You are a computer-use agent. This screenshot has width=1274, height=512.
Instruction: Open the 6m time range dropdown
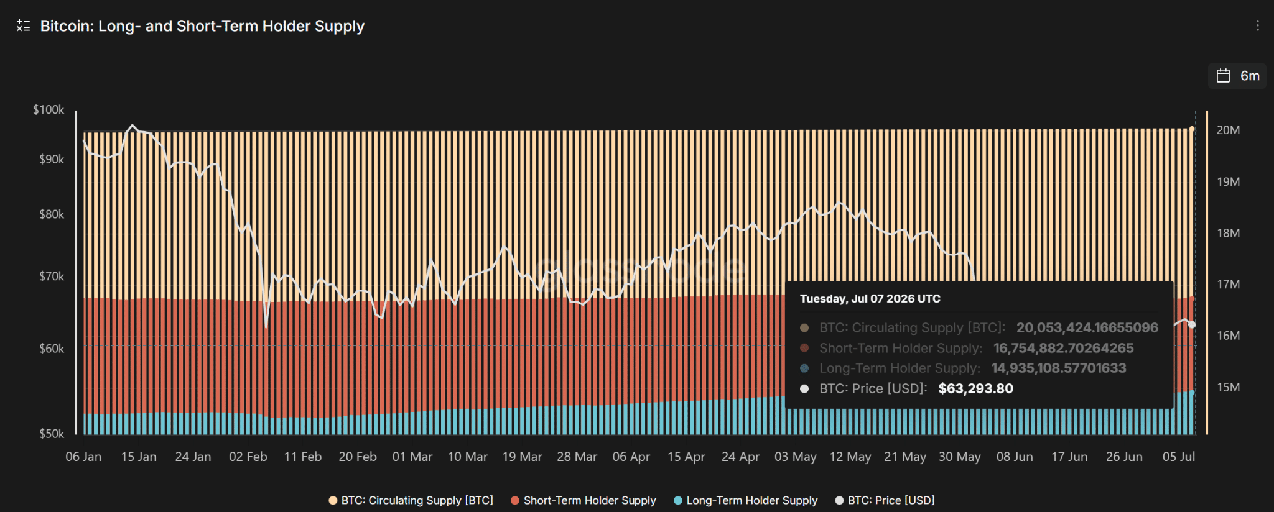point(1237,76)
